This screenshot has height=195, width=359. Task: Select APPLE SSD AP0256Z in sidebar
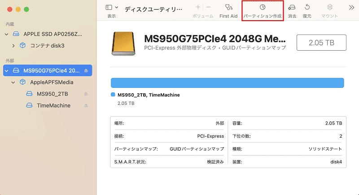coord(53,34)
